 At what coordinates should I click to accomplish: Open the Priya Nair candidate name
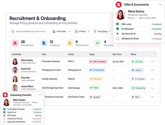tap(25, 78)
